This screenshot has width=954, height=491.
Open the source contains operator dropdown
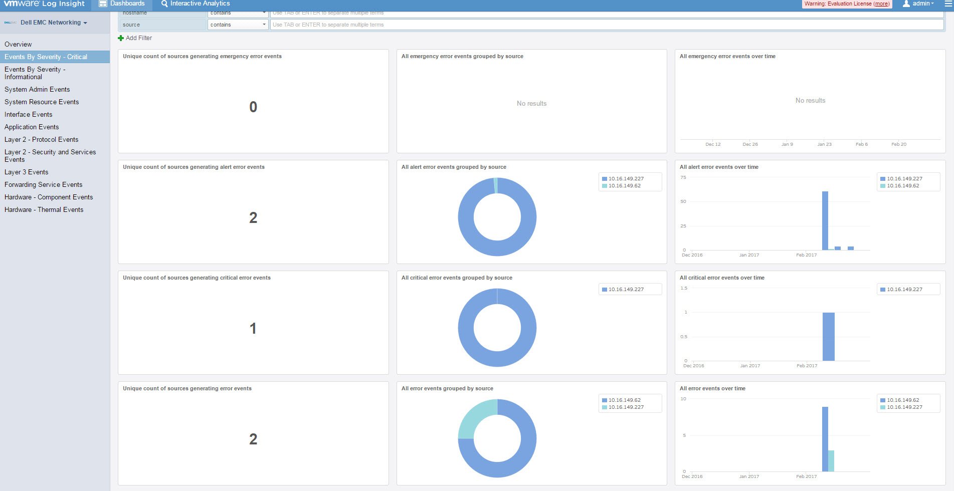237,25
